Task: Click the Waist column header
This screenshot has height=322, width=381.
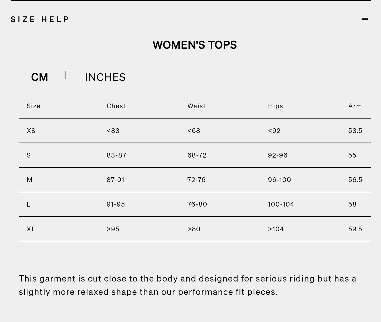Action: (x=196, y=106)
